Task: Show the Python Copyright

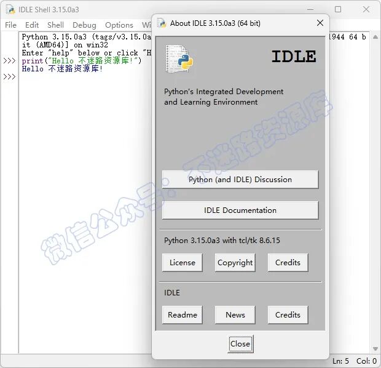Action: pos(235,263)
